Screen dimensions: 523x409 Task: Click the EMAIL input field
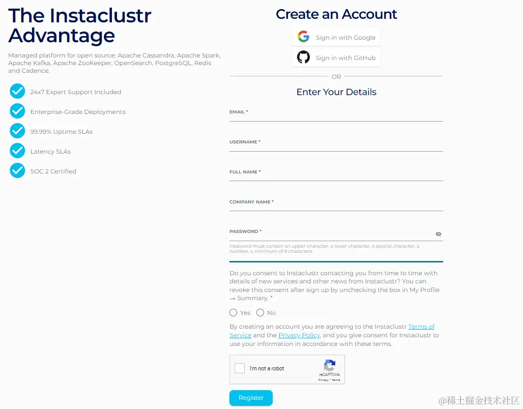(x=336, y=118)
